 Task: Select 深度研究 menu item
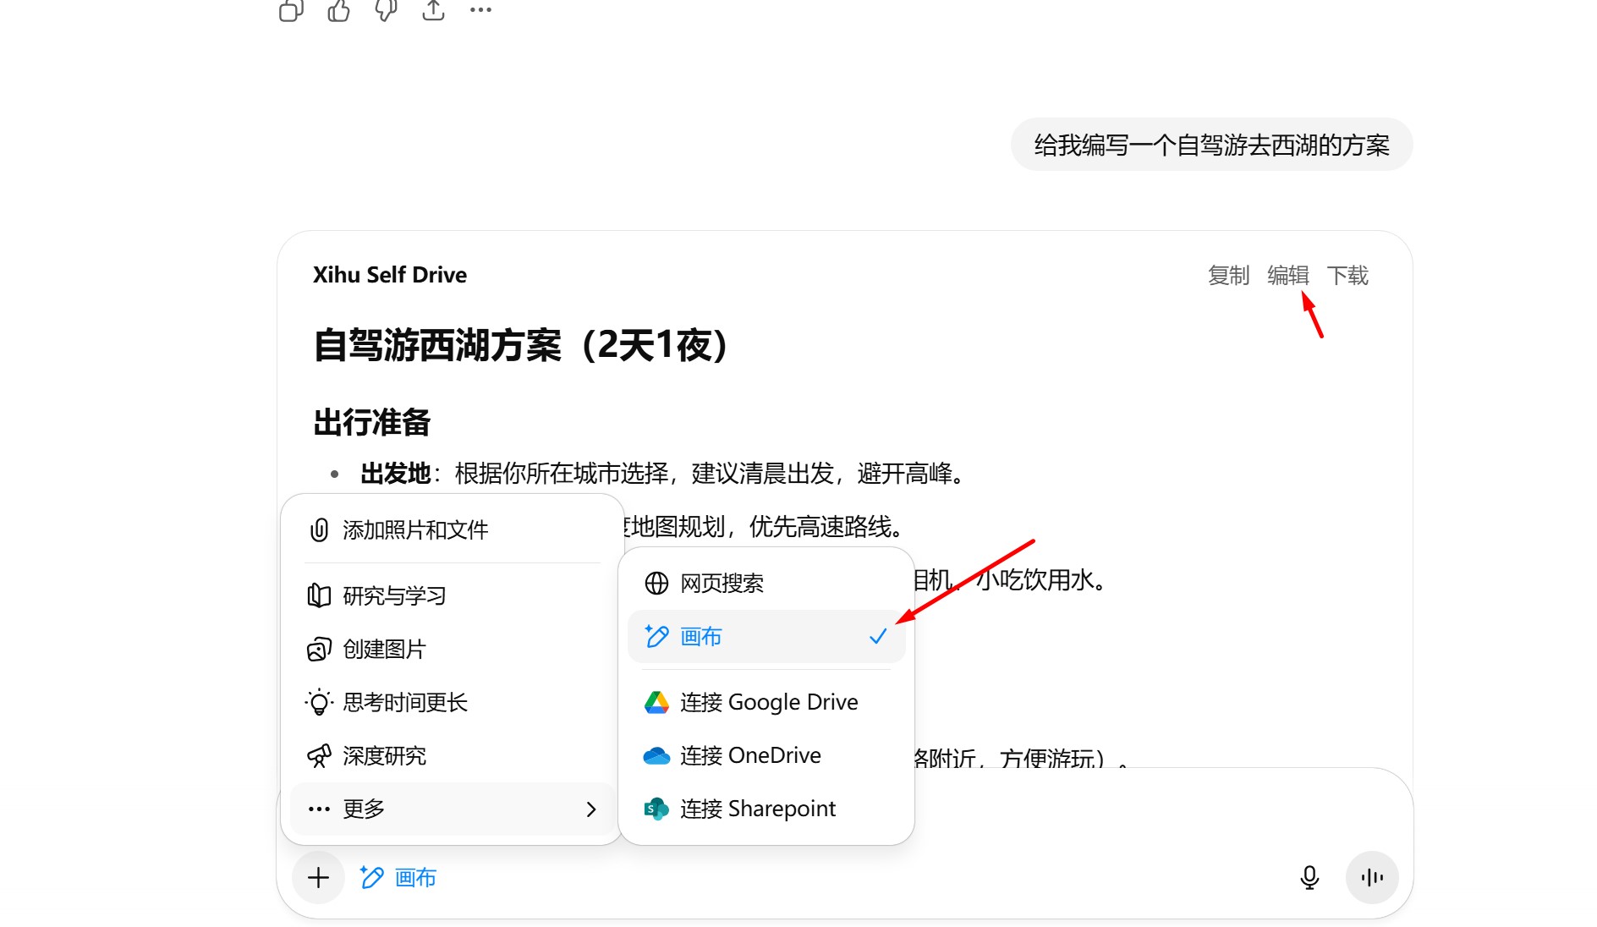[452, 755]
